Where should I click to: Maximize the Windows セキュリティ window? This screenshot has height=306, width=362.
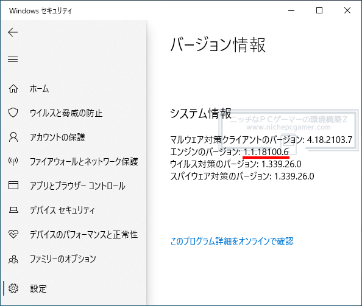(x=319, y=10)
